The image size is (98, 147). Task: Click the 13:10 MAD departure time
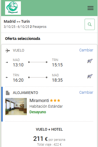(18, 65)
